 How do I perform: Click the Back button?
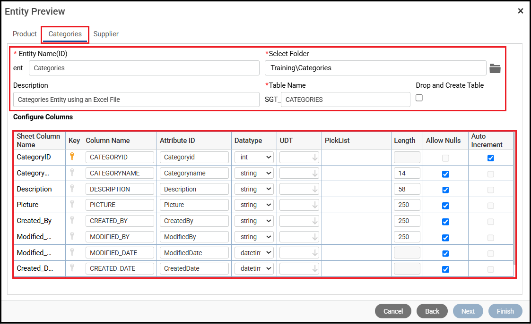coord(432,311)
